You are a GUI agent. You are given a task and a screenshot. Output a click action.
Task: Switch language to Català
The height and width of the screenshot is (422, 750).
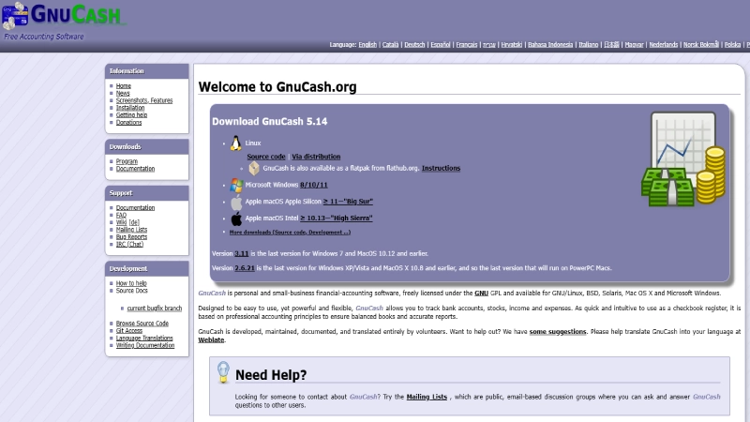click(x=390, y=44)
